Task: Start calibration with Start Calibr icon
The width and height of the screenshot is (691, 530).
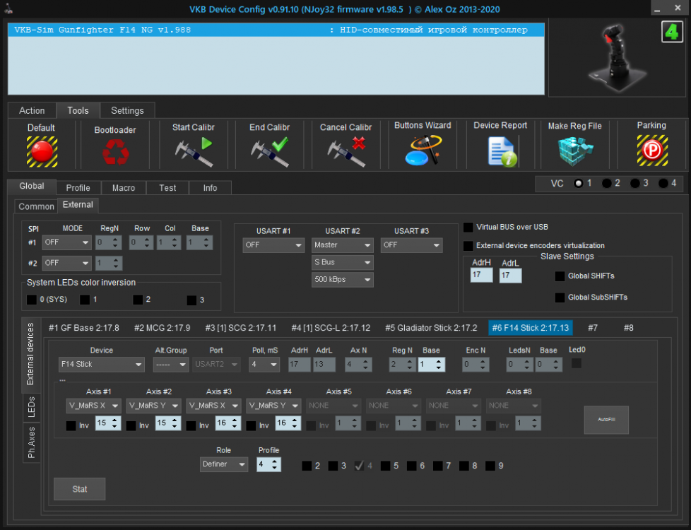Action: click(x=194, y=151)
